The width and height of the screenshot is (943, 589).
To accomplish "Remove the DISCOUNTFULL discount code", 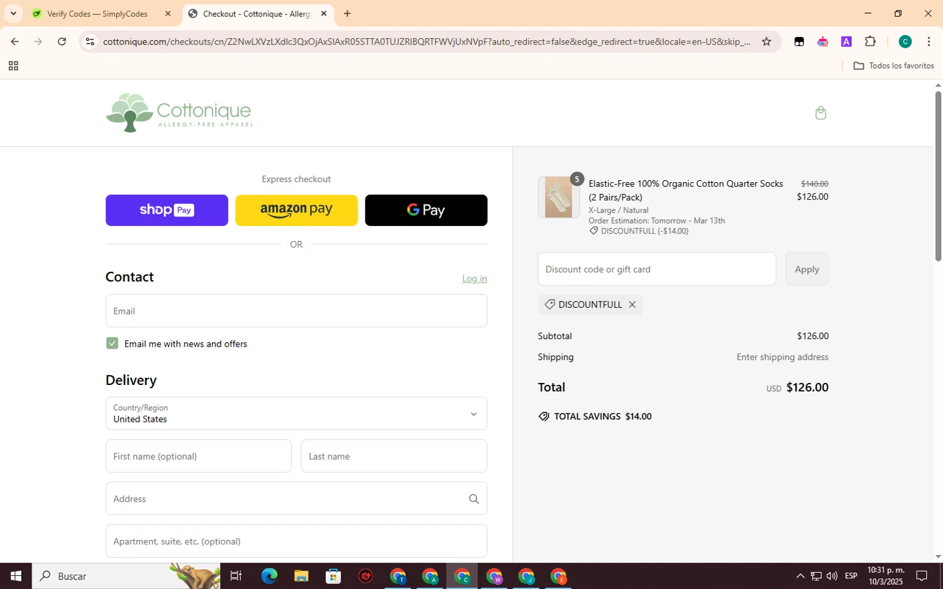I will [x=632, y=305].
